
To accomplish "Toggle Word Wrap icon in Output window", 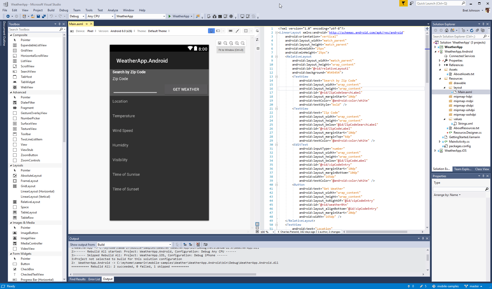I will click(206, 244).
